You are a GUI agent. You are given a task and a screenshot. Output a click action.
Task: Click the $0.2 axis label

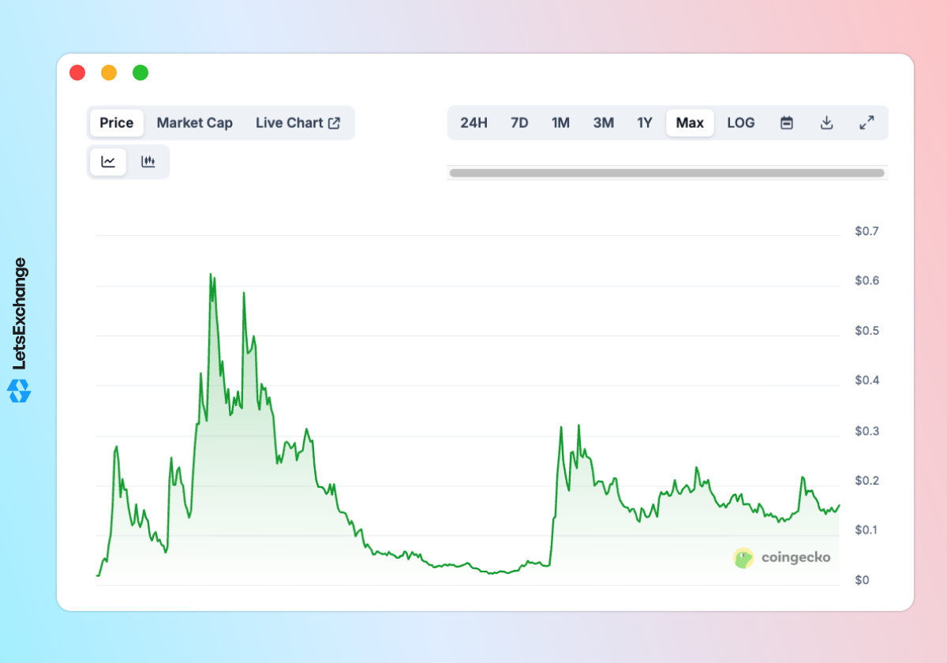867,481
